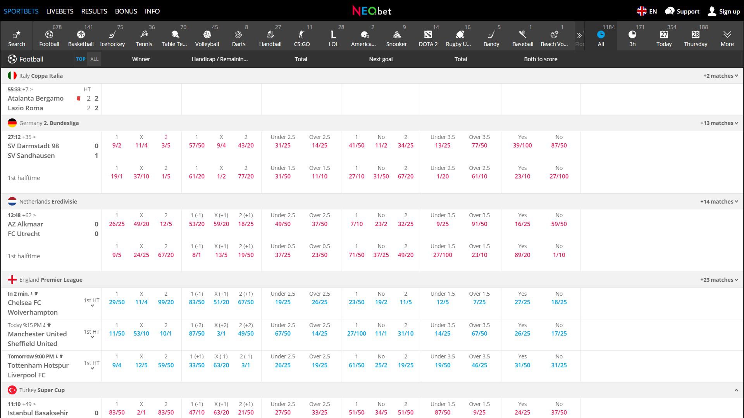This screenshot has height=418, width=744.
Task: Open the LIVEBETS tab
Action: pyautogui.click(x=60, y=11)
